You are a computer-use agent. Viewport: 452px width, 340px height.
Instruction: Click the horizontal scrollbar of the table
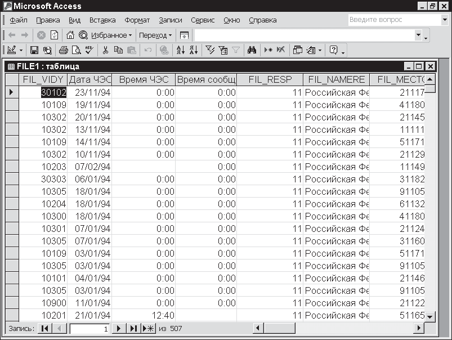(338, 328)
